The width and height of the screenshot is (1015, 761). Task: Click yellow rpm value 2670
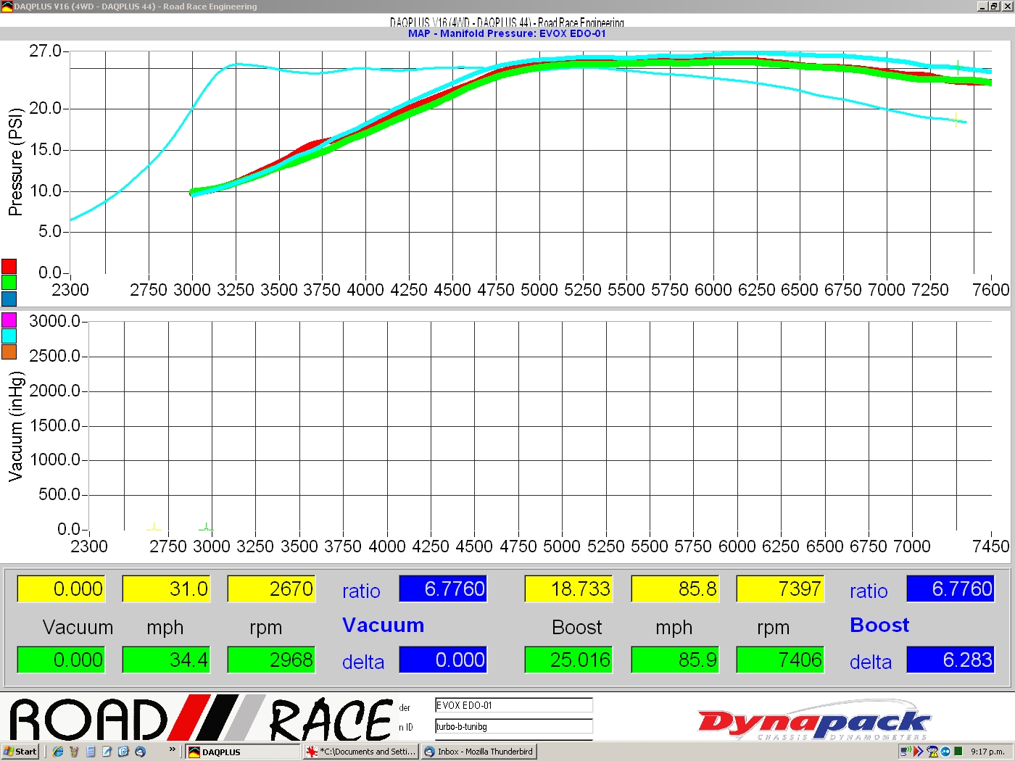click(271, 589)
